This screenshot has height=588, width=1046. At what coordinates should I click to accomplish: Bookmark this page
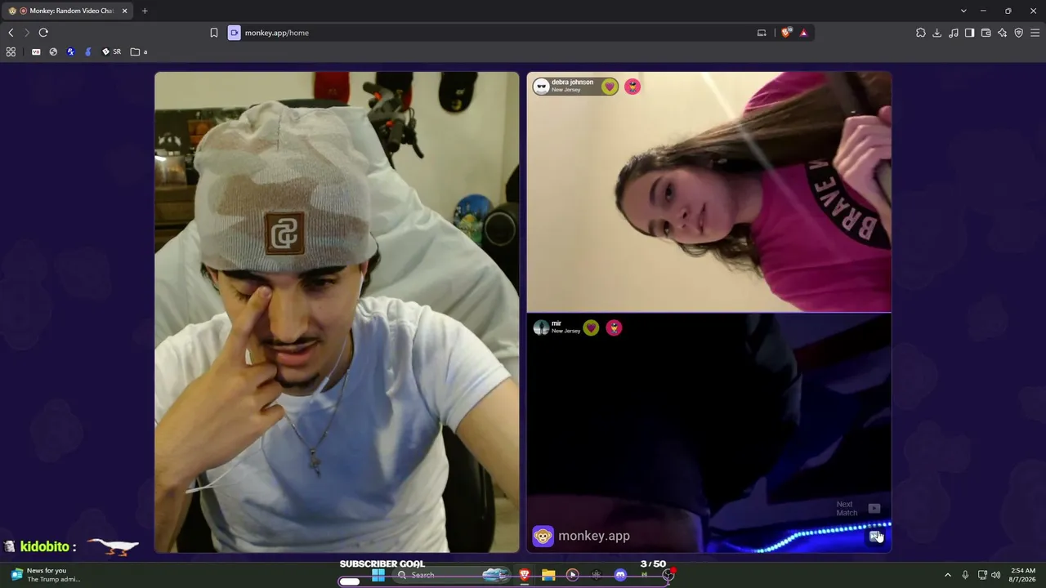[x=214, y=33]
